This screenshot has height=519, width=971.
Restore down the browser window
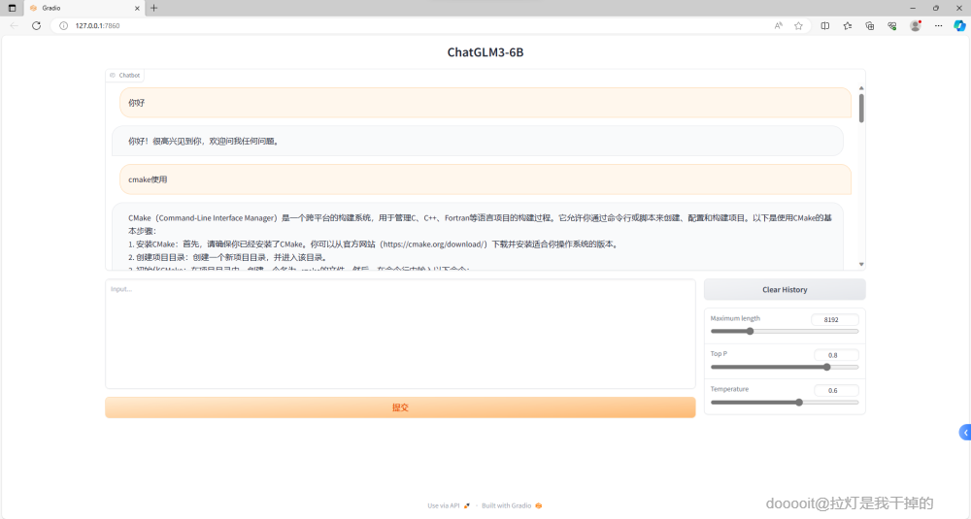point(936,8)
